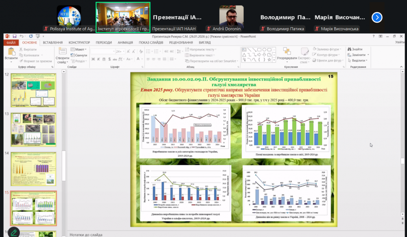The height and width of the screenshot is (237, 407).
Task: Select slide 13 thumbnail in the panel
Action: 33,129
